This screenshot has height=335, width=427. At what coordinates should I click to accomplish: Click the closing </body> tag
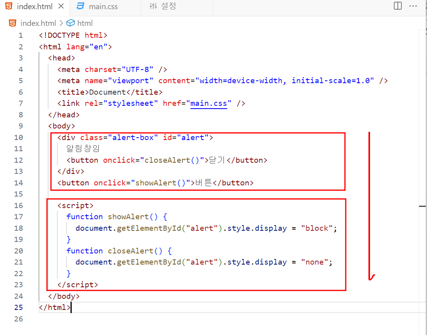pyautogui.click(x=64, y=296)
